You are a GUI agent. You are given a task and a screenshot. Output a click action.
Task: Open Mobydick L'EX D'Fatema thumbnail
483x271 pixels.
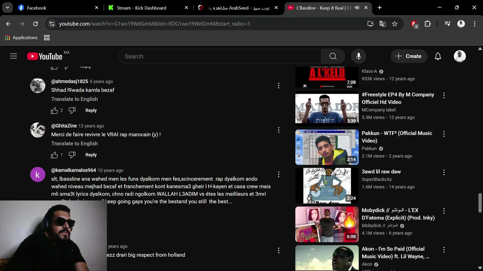tap(327, 224)
